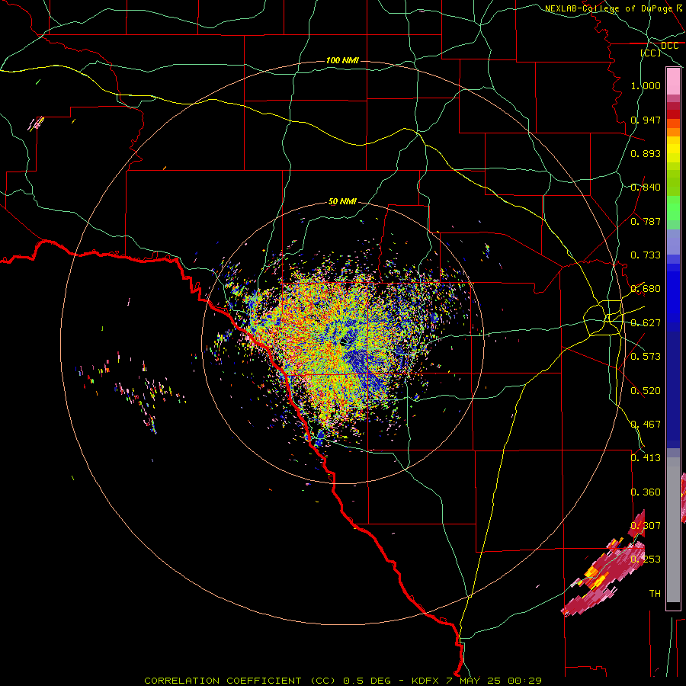Viewport: 686px width, 686px height.
Task: Pick the orange segment of color bar
Action: pyautogui.click(x=673, y=132)
